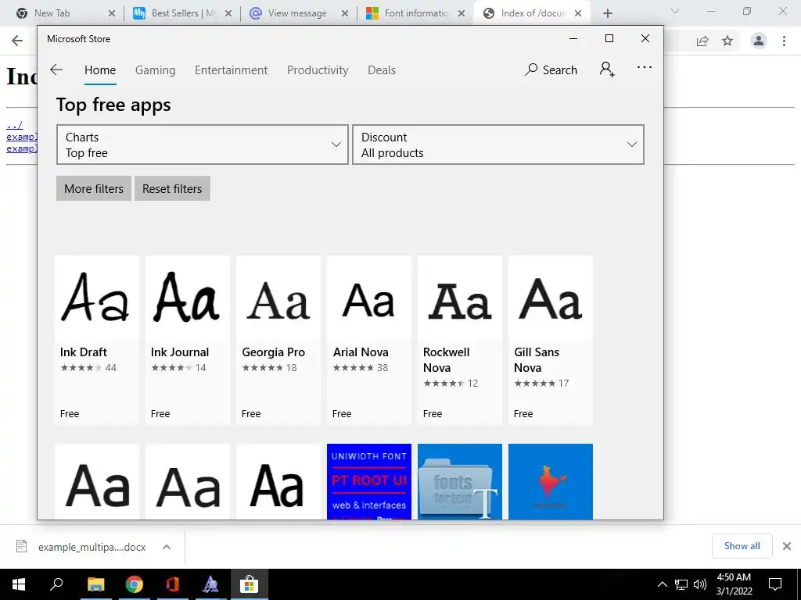Screen dimensions: 801x600
Task: Open Microsoft Store from the taskbar
Action: coord(250,584)
